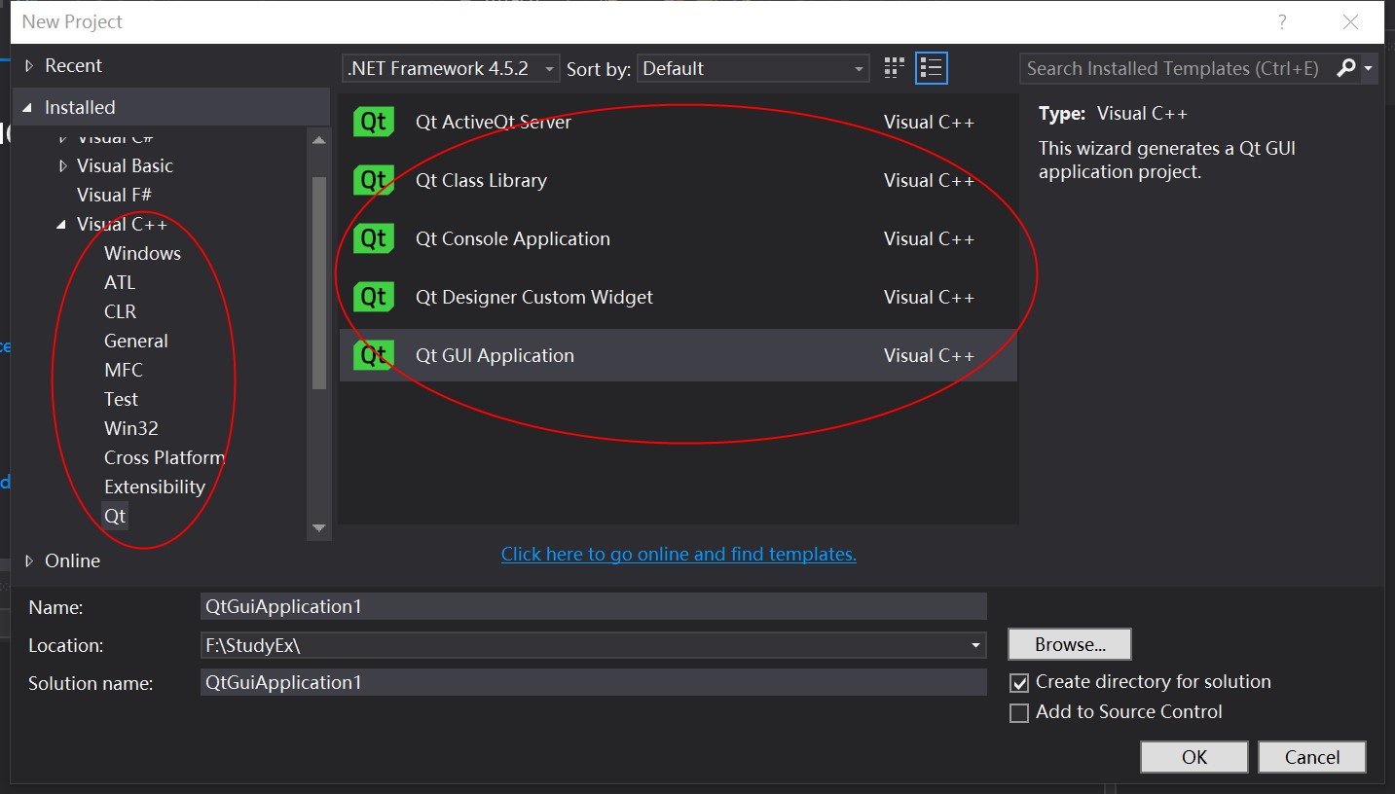Open the Location field dropdown arrow
This screenshot has width=1395, height=794.
(974, 644)
